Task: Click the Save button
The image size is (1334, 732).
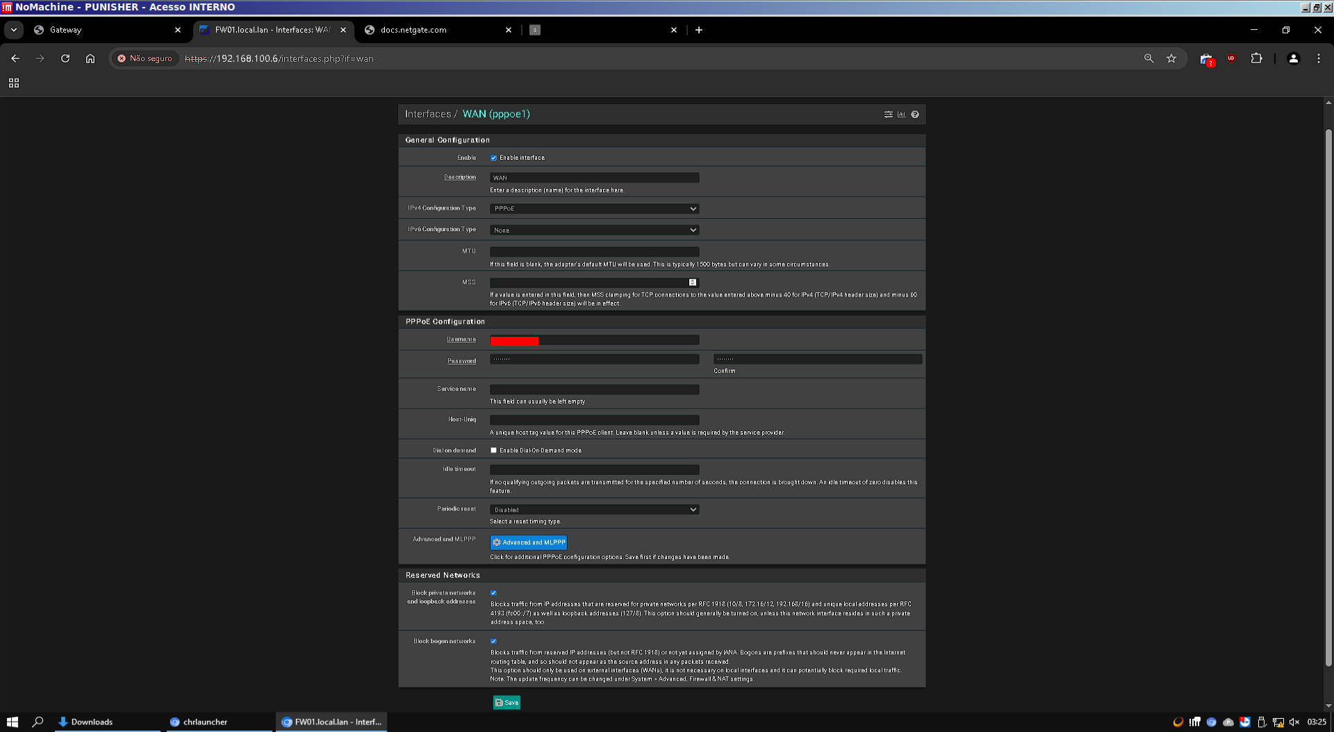Action: tap(507, 703)
